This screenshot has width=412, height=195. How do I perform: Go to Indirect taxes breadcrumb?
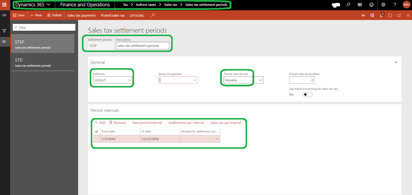(146, 5)
